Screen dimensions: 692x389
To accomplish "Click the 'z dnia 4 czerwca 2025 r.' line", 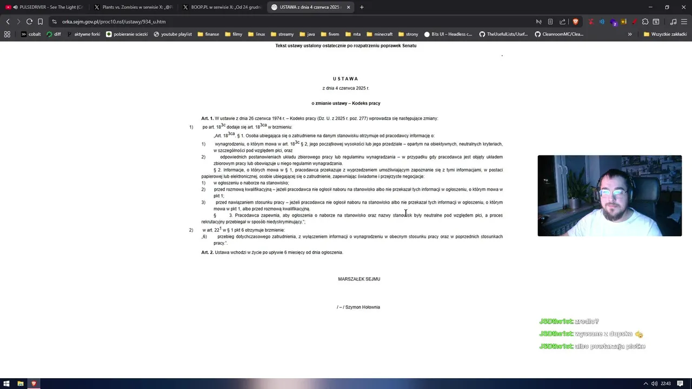I will 345,88.
